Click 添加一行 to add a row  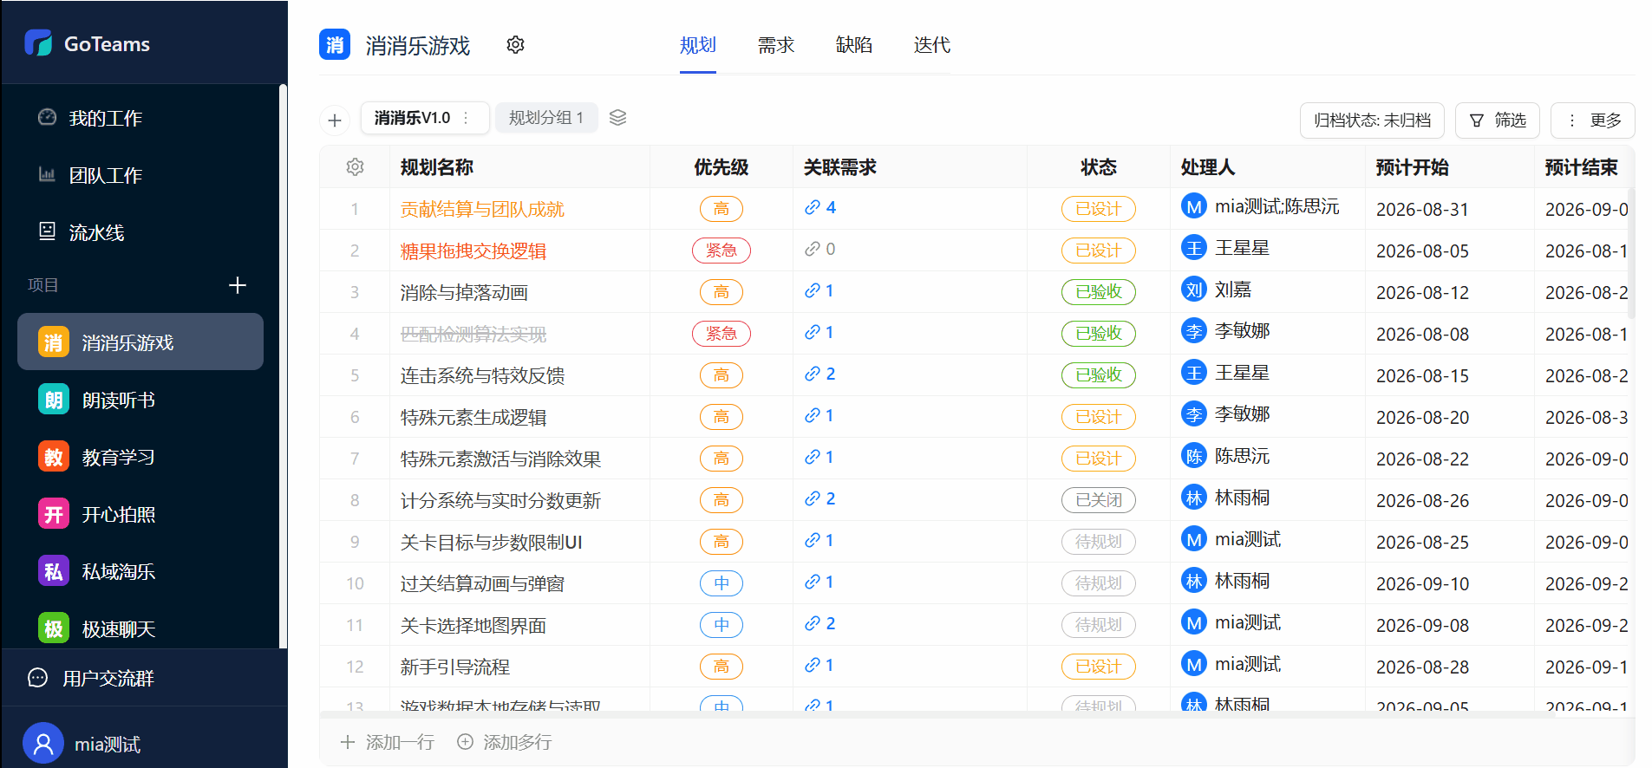(388, 742)
